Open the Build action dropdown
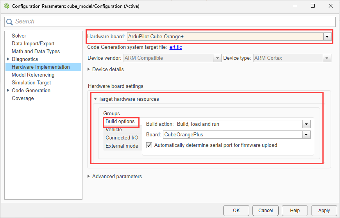The height and width of the screenshot is (218, 340). pos(306,124)
